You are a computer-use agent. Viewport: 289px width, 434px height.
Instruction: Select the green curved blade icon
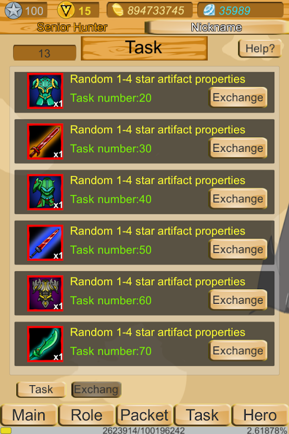(x=46, y=344)
